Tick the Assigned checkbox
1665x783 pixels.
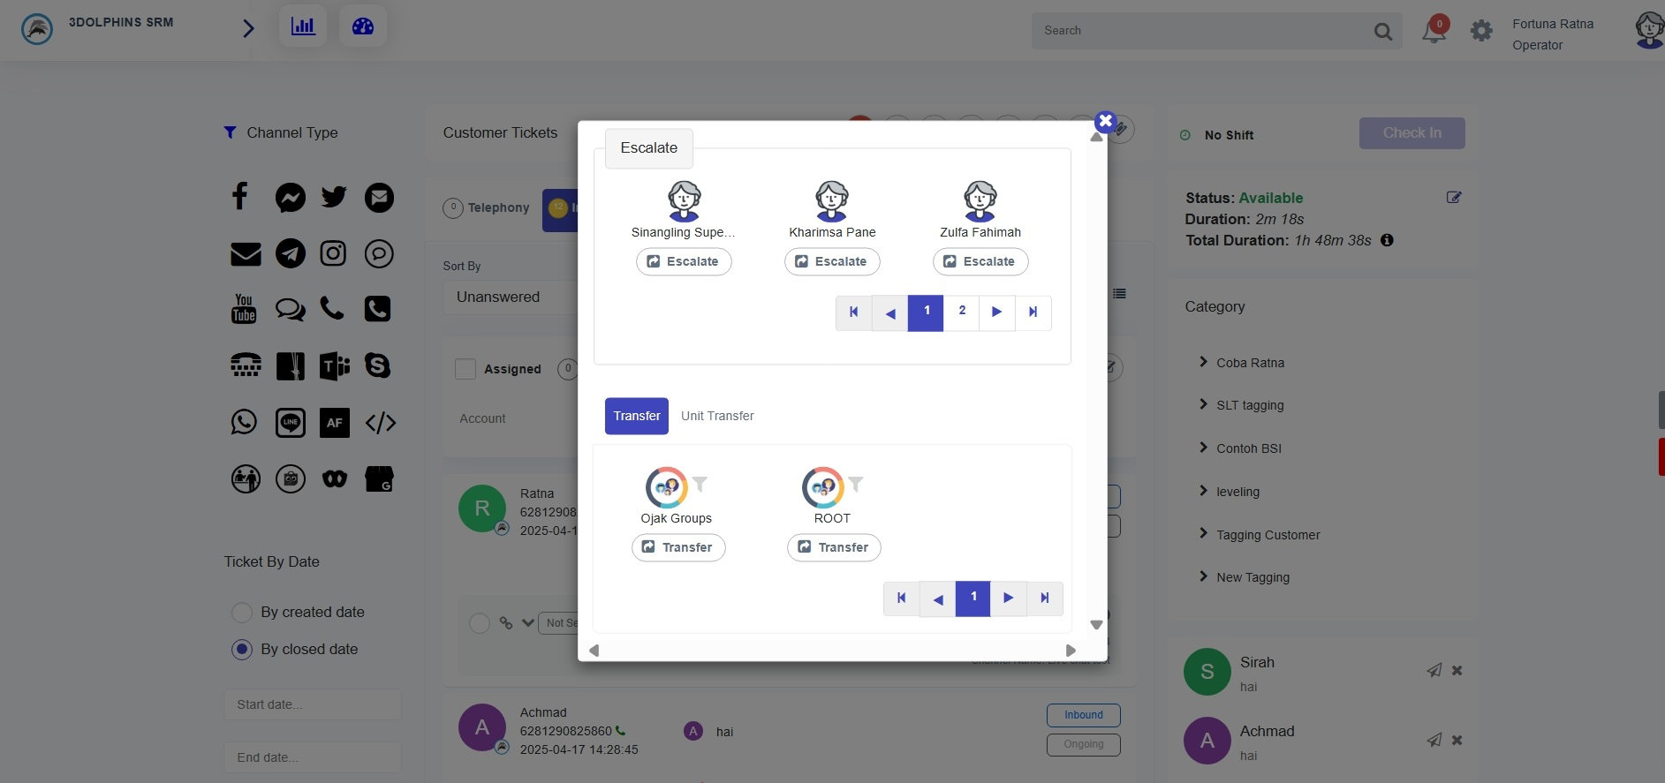pyautogui.click(x=465, y=369)
